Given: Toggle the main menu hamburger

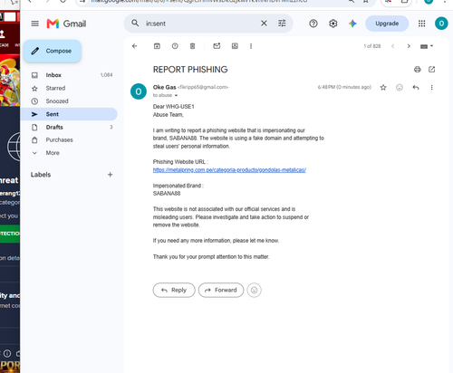Looking at the screenshot, I should pos(35,24).
